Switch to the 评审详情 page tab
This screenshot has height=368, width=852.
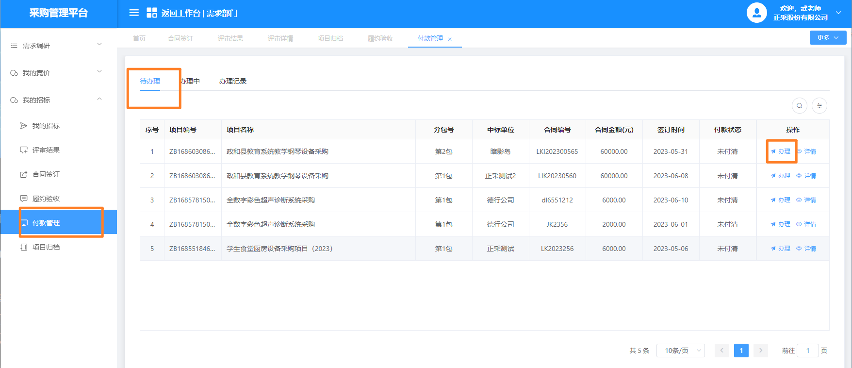280,38
